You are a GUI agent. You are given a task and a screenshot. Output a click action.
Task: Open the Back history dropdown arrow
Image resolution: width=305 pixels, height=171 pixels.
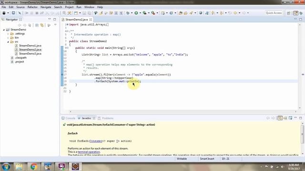[x=239, y=13]
